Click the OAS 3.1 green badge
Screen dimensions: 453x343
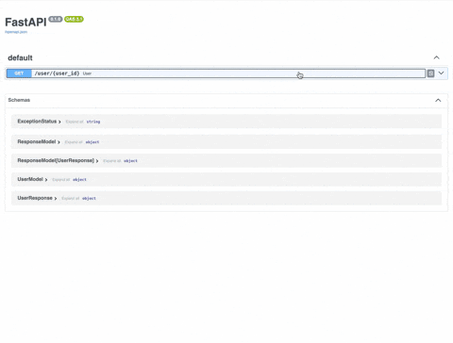(x=74, y=19)
